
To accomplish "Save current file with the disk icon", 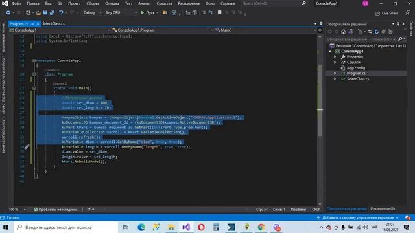I will (45, 12).
